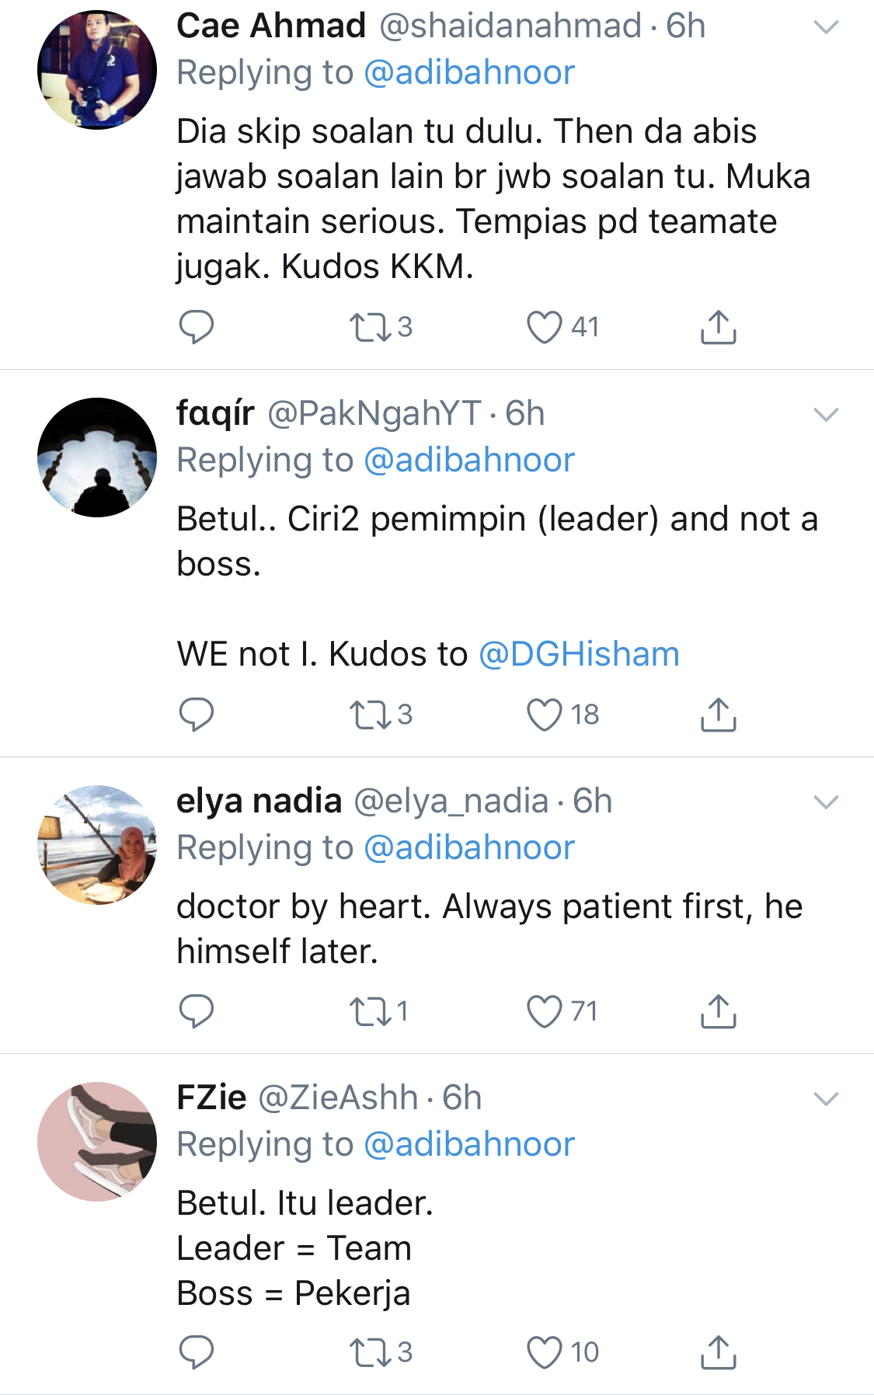Reply to faqír's tweet
874x1395 pixels.
point(196,715)
